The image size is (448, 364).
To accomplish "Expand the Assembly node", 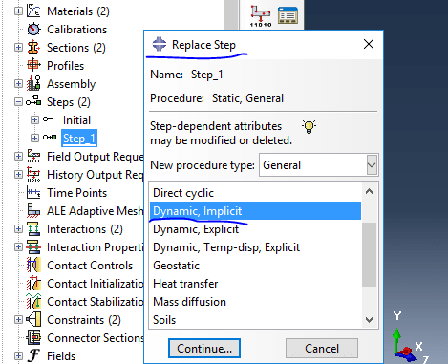I will (x=18, y=84).
